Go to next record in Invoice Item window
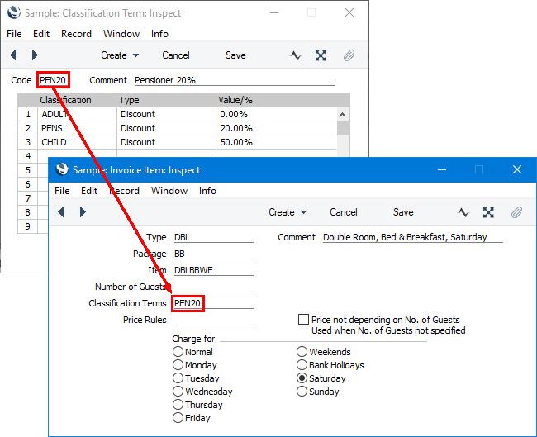The height and width of the screenshot is (437, 537). tap(83, 212)
